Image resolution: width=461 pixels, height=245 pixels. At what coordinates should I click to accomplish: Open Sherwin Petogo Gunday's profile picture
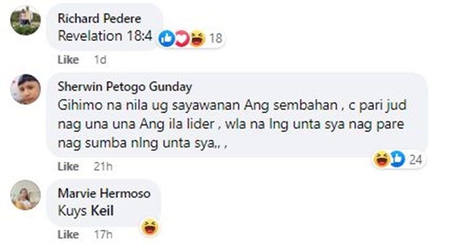coord(26,89)
